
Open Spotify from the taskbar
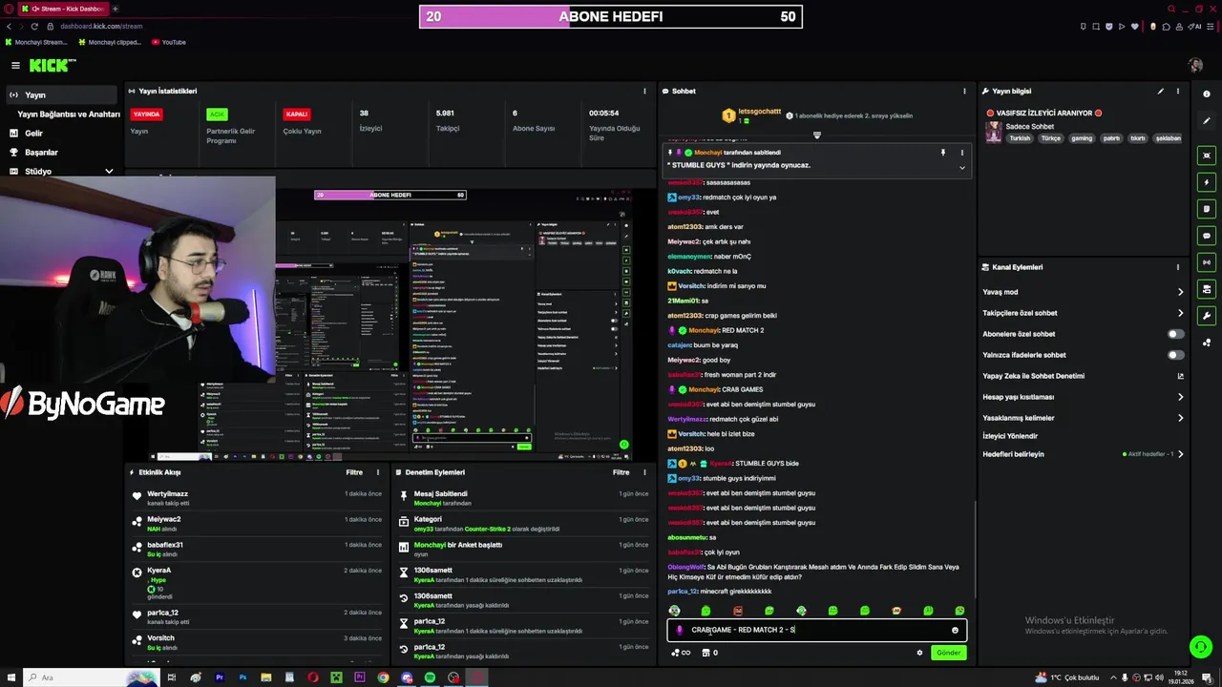pyautogui.click(x=430, y=677)
